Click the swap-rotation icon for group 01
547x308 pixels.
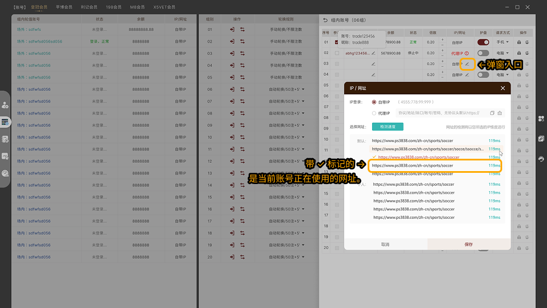243,30
